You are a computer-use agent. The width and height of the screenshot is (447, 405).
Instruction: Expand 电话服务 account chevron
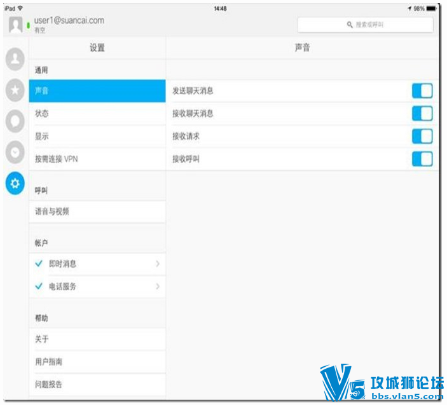pos(158,286)
